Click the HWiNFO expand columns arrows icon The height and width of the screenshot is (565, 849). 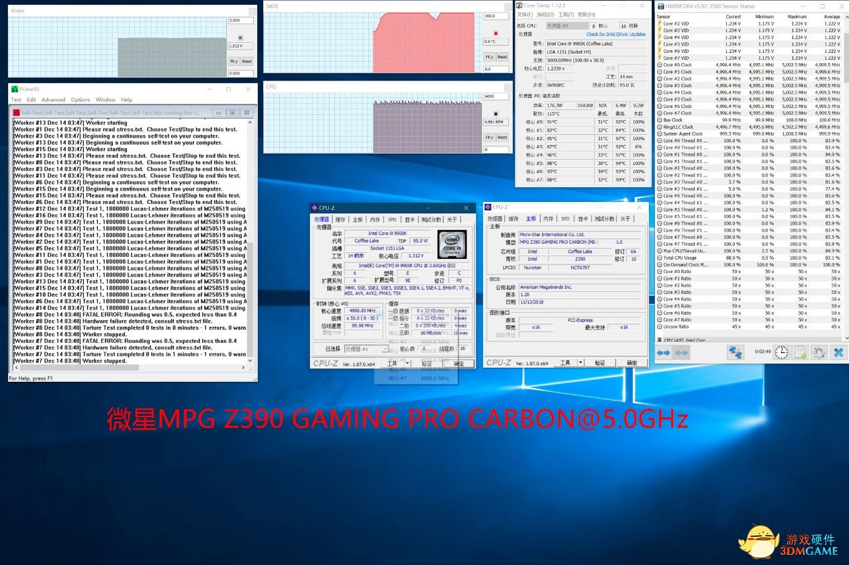[663, 352]
